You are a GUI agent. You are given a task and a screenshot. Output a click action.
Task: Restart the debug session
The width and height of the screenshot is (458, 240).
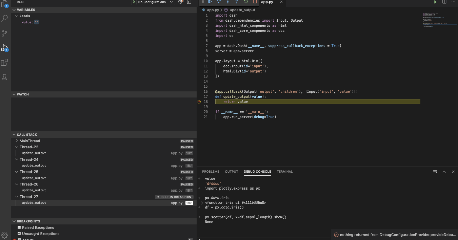[245, 2]
